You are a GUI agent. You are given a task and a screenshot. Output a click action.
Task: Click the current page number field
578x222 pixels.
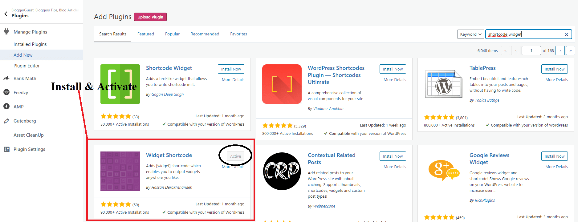coord(531,50)
